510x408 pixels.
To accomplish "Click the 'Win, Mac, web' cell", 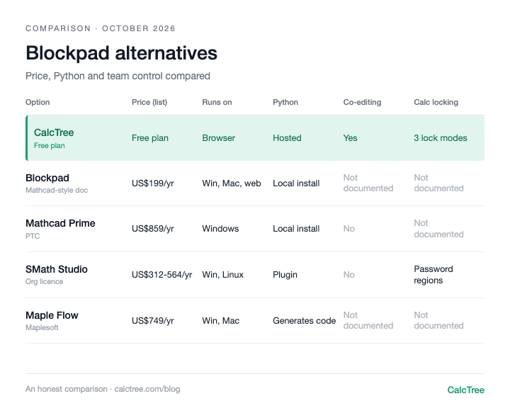I will coord(231,183).
